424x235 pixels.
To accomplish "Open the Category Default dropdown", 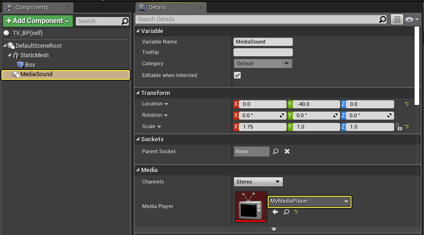I will point(263,63).
